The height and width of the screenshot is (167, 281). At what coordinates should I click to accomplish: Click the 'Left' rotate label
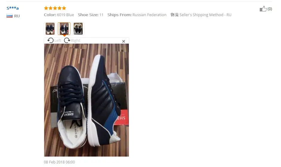click(58, 41)
